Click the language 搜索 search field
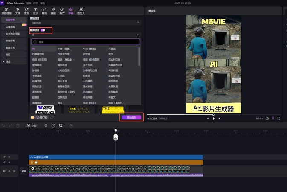287x192 pixels. point(86,42)
